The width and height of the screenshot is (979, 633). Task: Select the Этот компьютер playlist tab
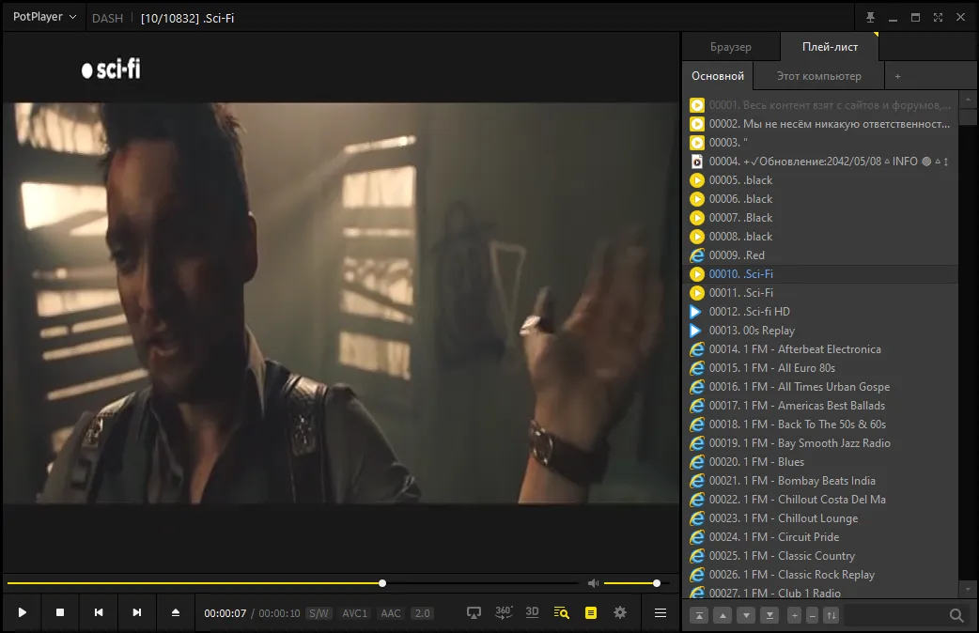coord(818,76)
